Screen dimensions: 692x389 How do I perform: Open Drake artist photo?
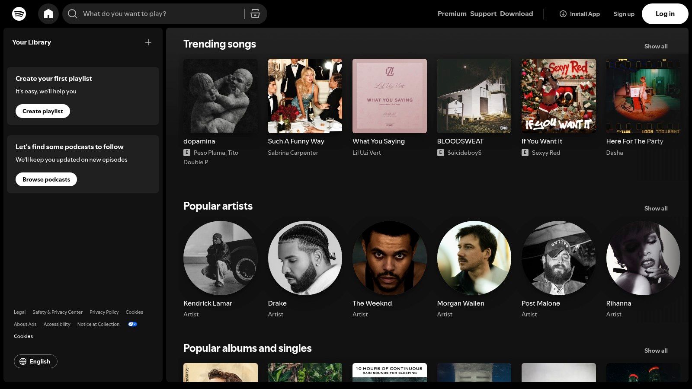coord(305,258)
